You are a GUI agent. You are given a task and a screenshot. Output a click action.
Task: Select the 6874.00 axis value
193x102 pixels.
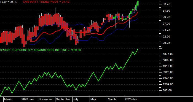(168, 54)
